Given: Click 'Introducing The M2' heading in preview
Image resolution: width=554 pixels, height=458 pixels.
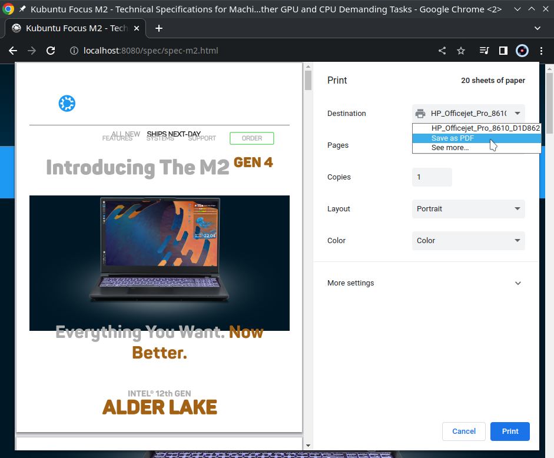Looking at the screenshot, I should point(138,168).
